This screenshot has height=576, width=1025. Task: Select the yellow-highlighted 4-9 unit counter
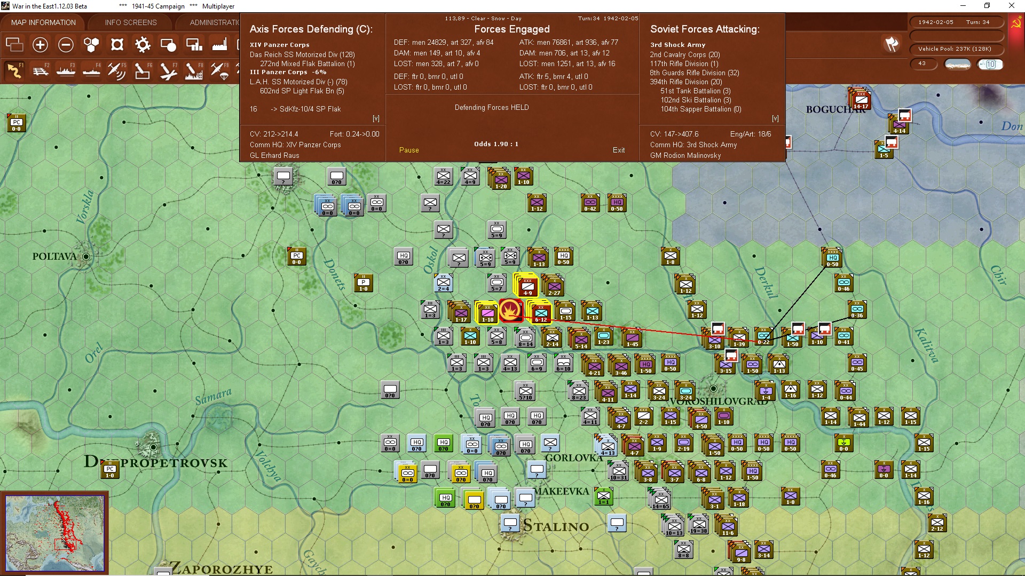pos(527,286)
